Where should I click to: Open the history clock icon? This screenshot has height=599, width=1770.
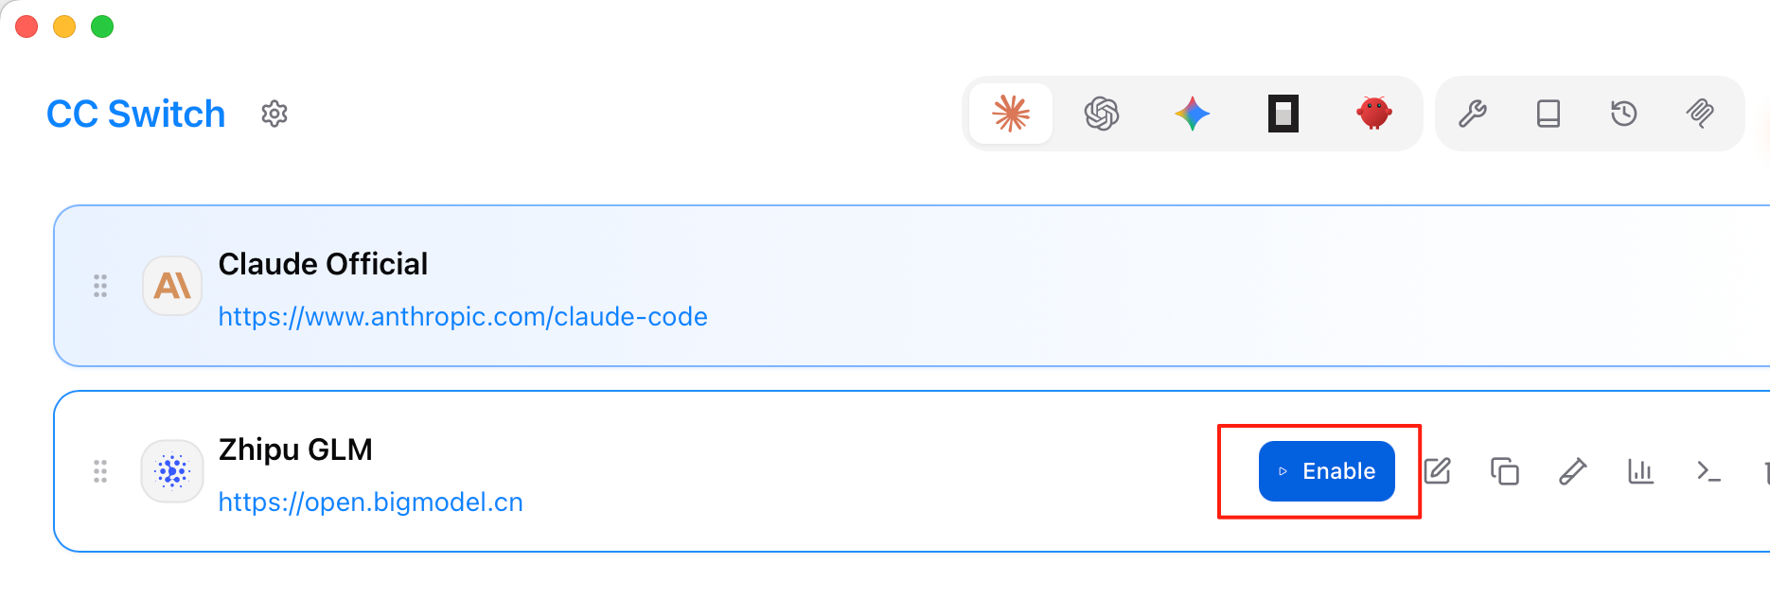point(1624,115)
